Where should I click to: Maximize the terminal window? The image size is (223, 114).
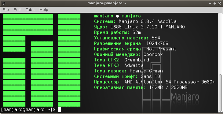[x=215, y=3]
